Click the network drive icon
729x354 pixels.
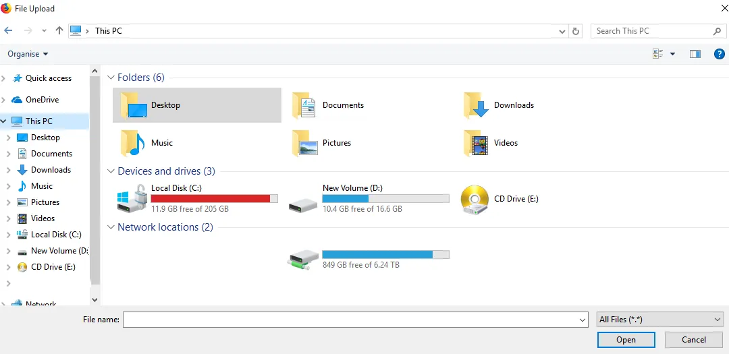coord(302,259)
